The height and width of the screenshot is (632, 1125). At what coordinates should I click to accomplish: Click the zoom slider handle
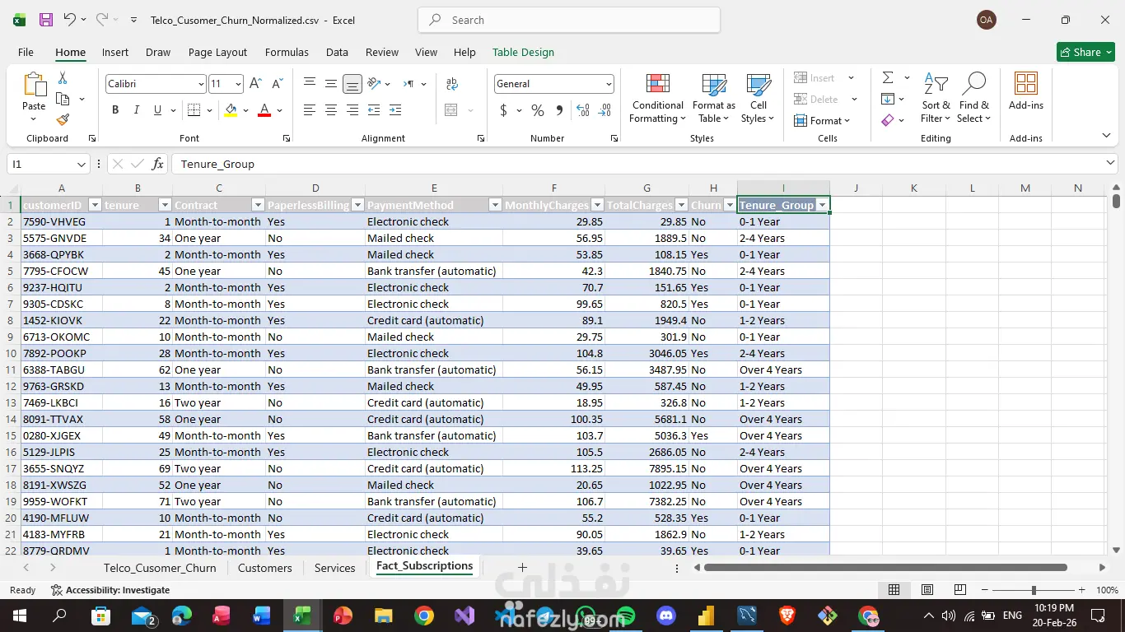click(x=1034, y=590)
